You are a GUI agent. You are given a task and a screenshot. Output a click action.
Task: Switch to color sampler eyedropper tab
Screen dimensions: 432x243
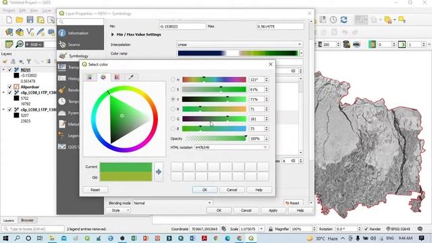tap(131, 78)
